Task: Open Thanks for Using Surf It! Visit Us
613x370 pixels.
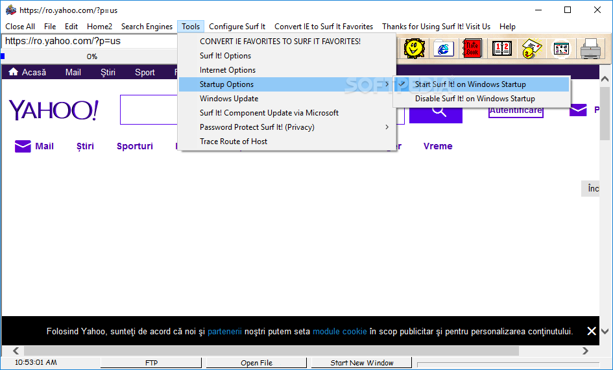Action: (437, 27)
